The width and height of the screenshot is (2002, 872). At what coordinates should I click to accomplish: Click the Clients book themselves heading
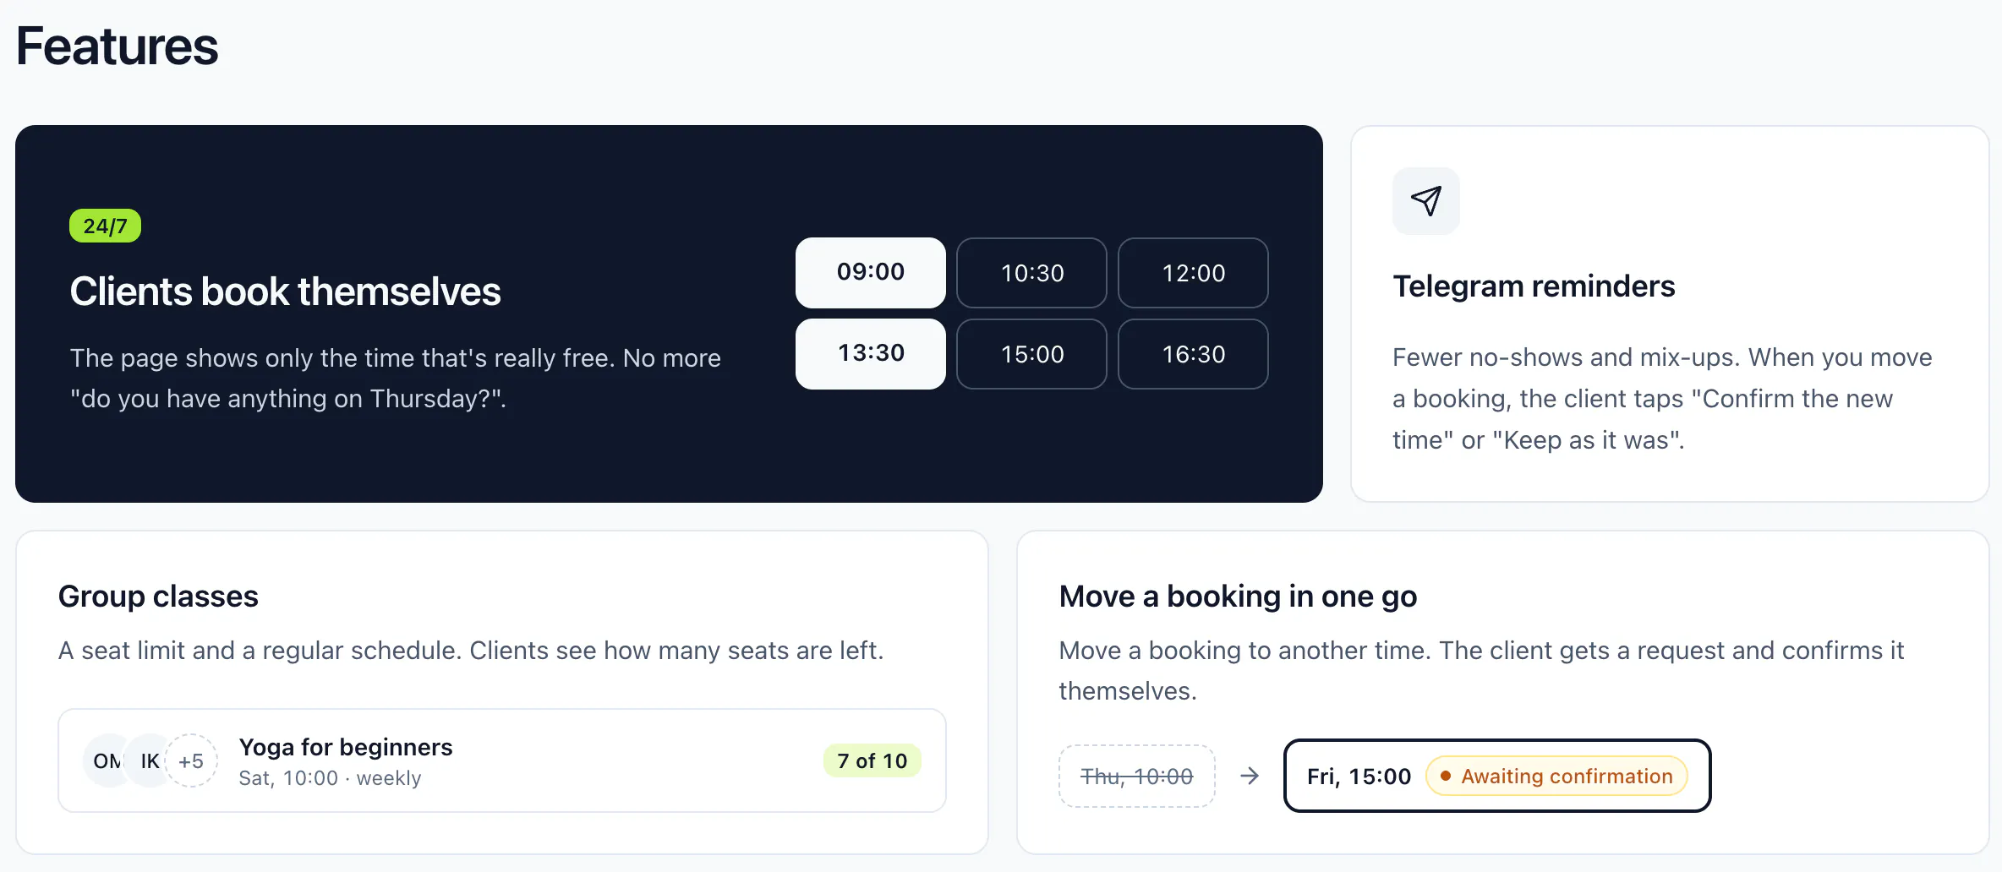click(x=285, y=292)
